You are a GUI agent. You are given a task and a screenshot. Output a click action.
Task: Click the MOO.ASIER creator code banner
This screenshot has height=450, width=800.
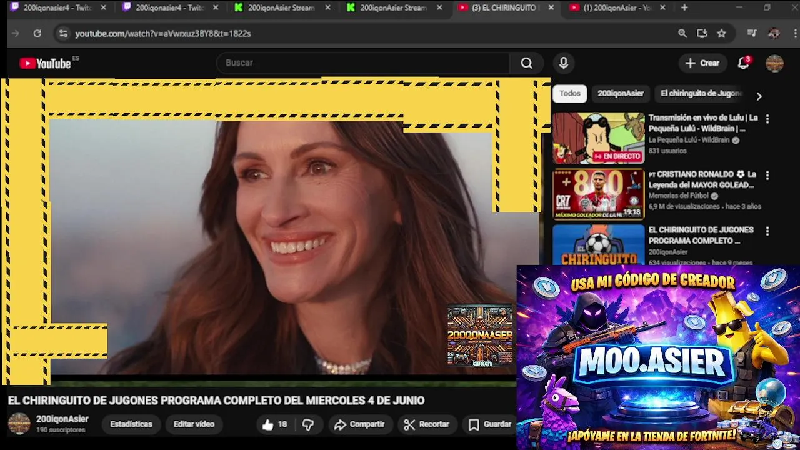(658, 357)
